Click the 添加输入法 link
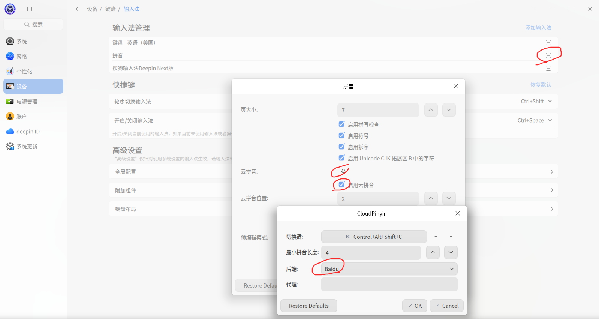Image resolution: width=599 pixels, height=319 pixels. pos(538,28)
